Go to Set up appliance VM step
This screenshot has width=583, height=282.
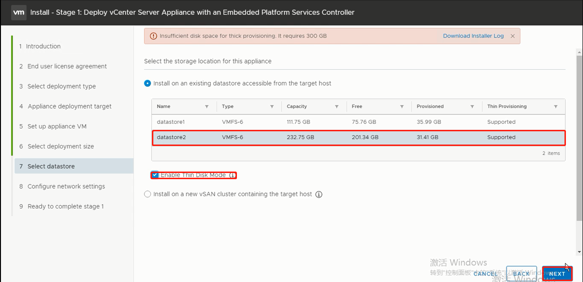(x=53, y=127)
